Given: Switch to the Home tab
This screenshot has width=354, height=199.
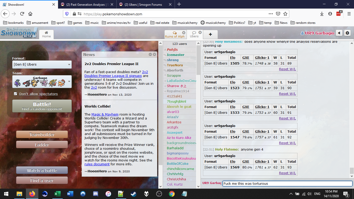Looking at the screenshot, I should [x=46, y=34].
